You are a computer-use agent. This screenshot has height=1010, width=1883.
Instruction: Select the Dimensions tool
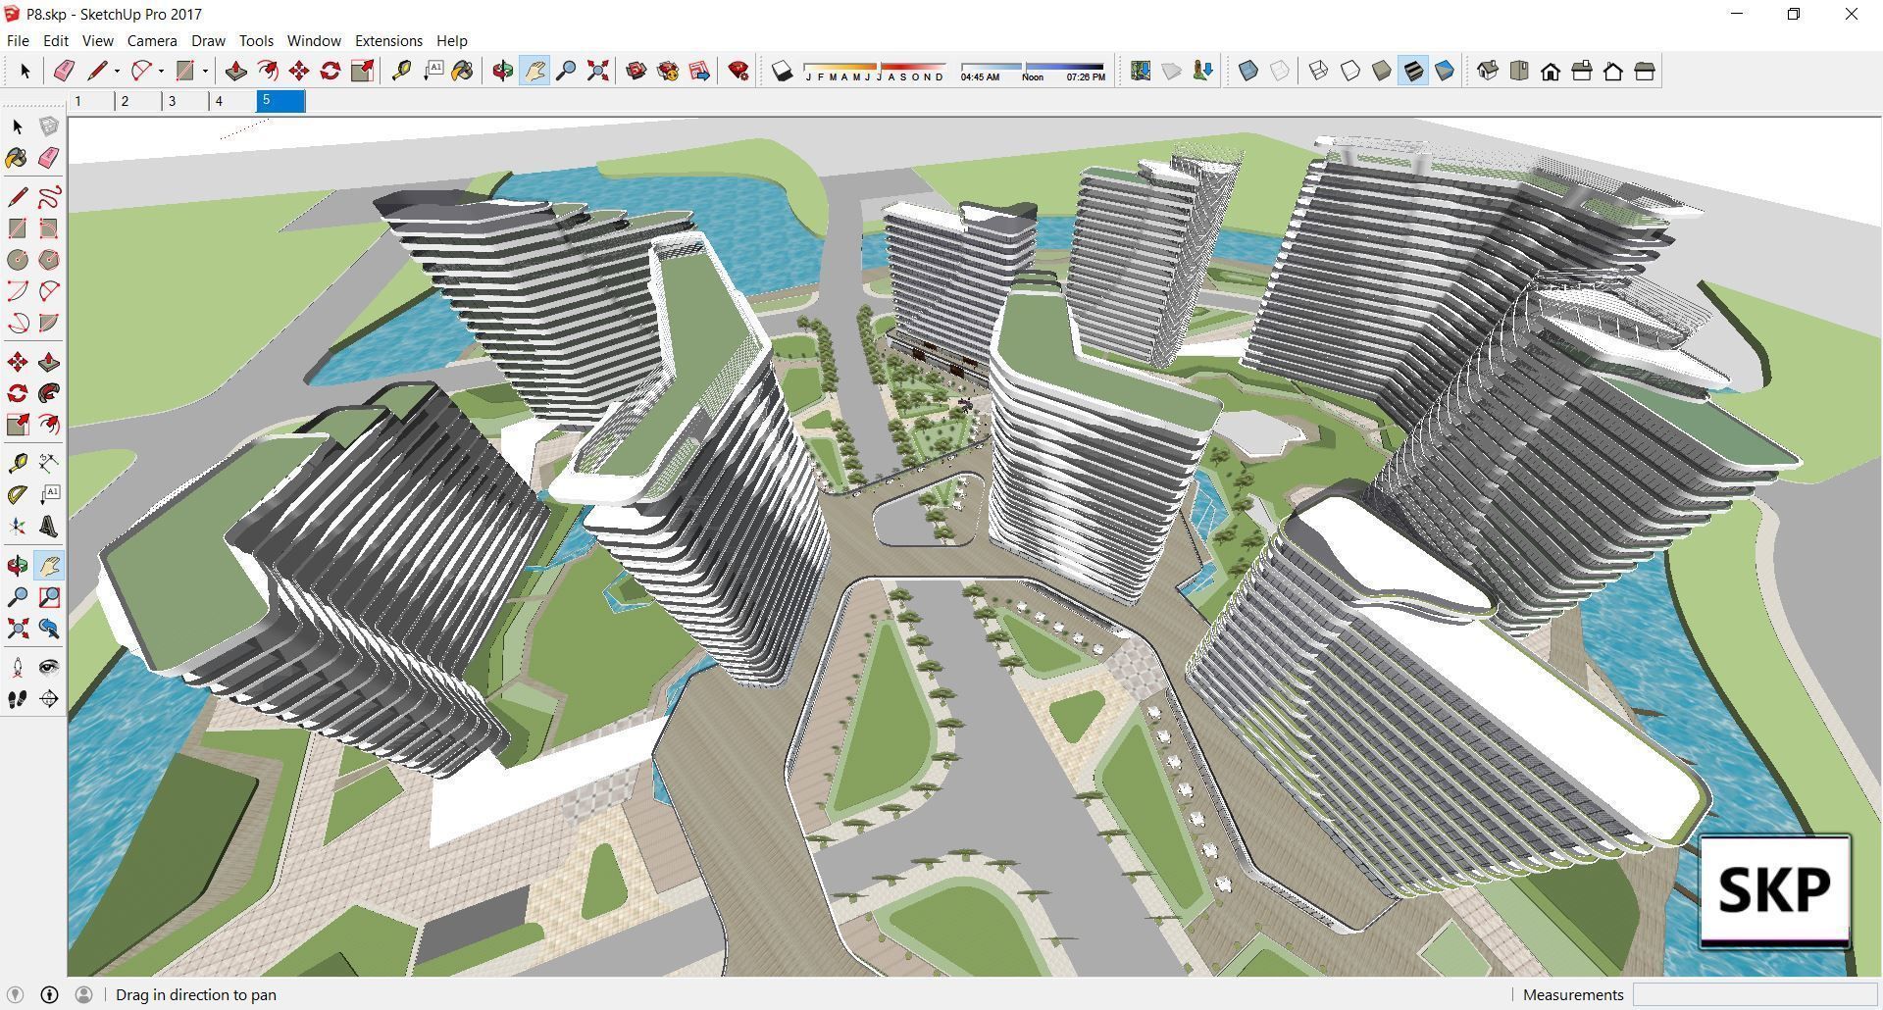(x=49, y=463)
